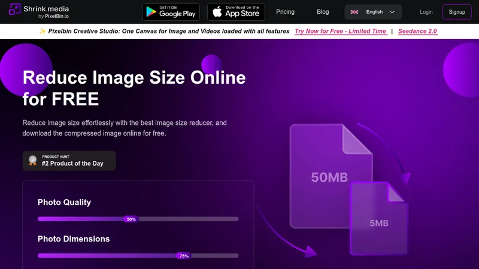This screenshot has height=269, width=479.
Task: Open the Seedance 2.0 link
Action: point(418,31)
